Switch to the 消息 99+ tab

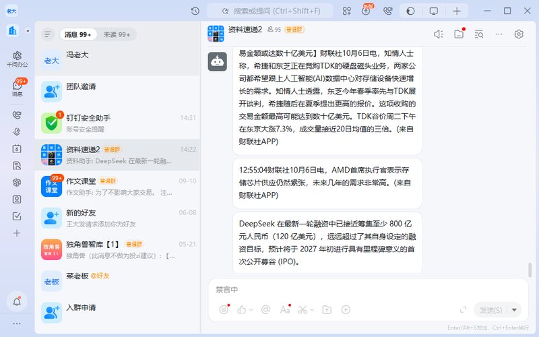coord(77,34)
